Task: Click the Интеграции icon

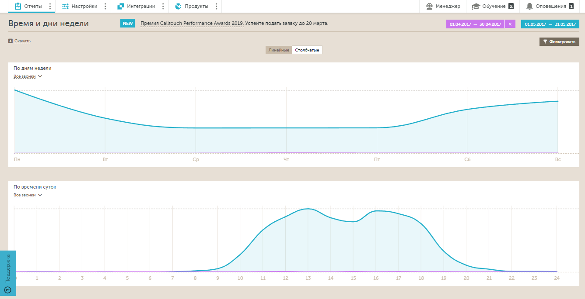Action: tap(121, 6)
